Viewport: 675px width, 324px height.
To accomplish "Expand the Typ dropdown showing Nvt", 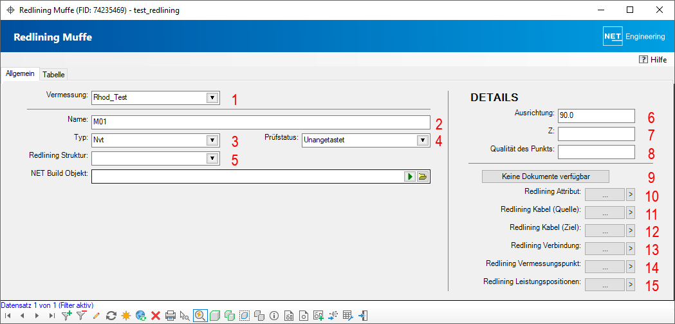I will point(212,140).
